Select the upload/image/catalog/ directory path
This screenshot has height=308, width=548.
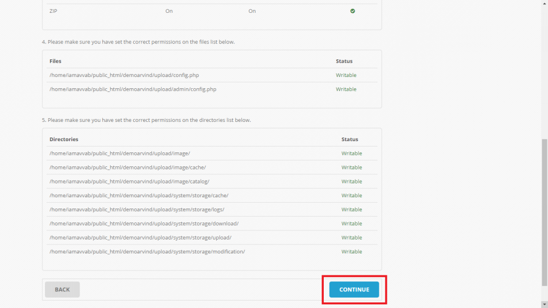pos(130,181)
